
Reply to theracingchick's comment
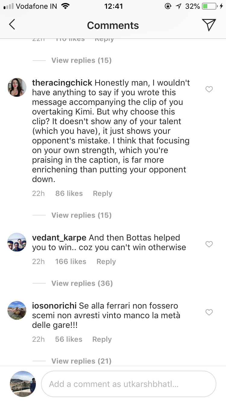102,193
